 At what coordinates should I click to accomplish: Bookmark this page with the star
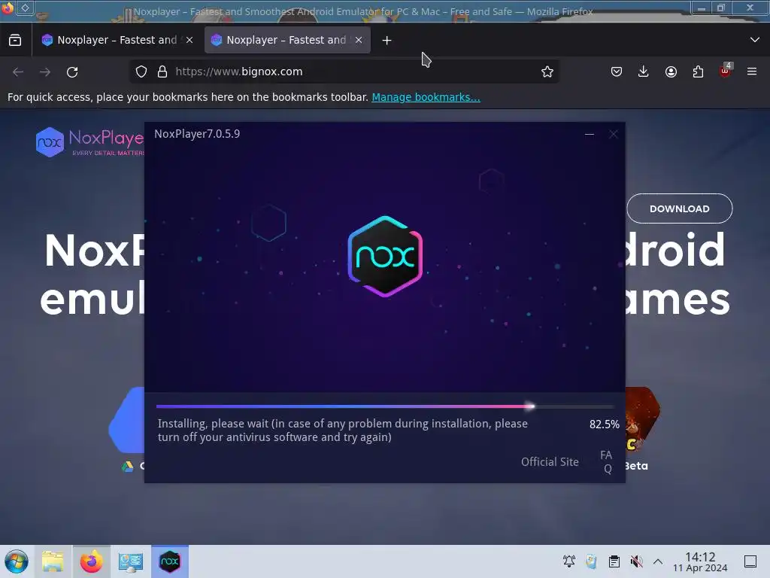pos(547,71)
